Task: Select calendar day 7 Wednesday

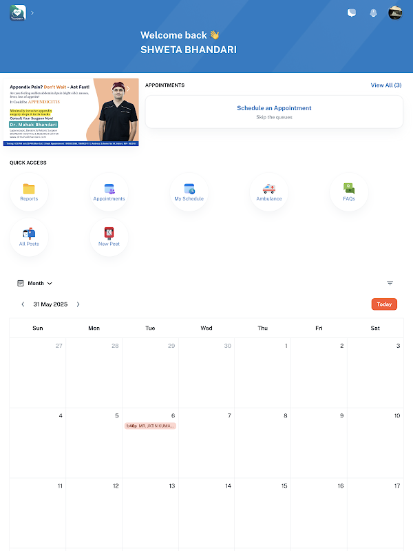Action: pyautogui.click(x=206, y=443)
